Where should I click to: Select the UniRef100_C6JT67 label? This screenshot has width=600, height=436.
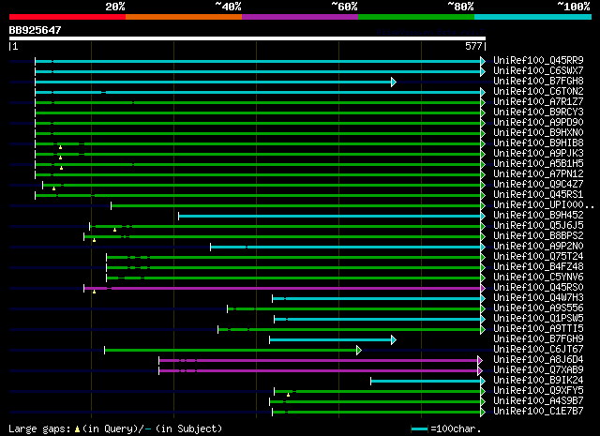tap(538, 350)
